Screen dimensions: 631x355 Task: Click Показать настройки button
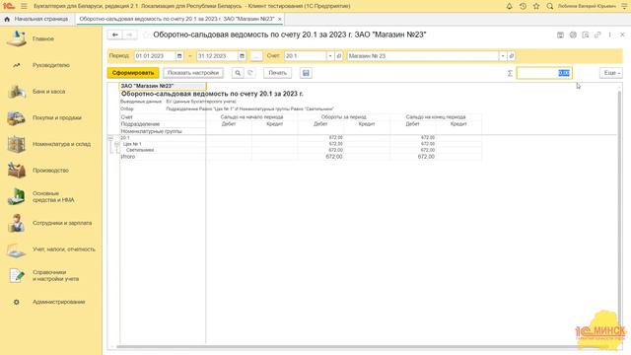pos(193,73)
